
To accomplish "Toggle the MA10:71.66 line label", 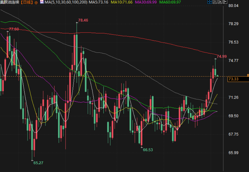I will click(122, 2).
